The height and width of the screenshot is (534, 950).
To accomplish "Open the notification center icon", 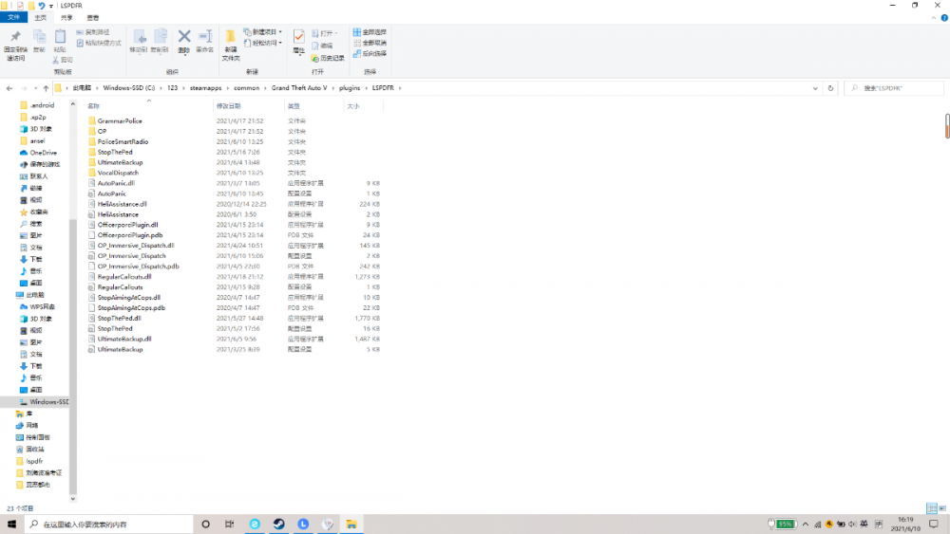I will (x=934, y=525).
